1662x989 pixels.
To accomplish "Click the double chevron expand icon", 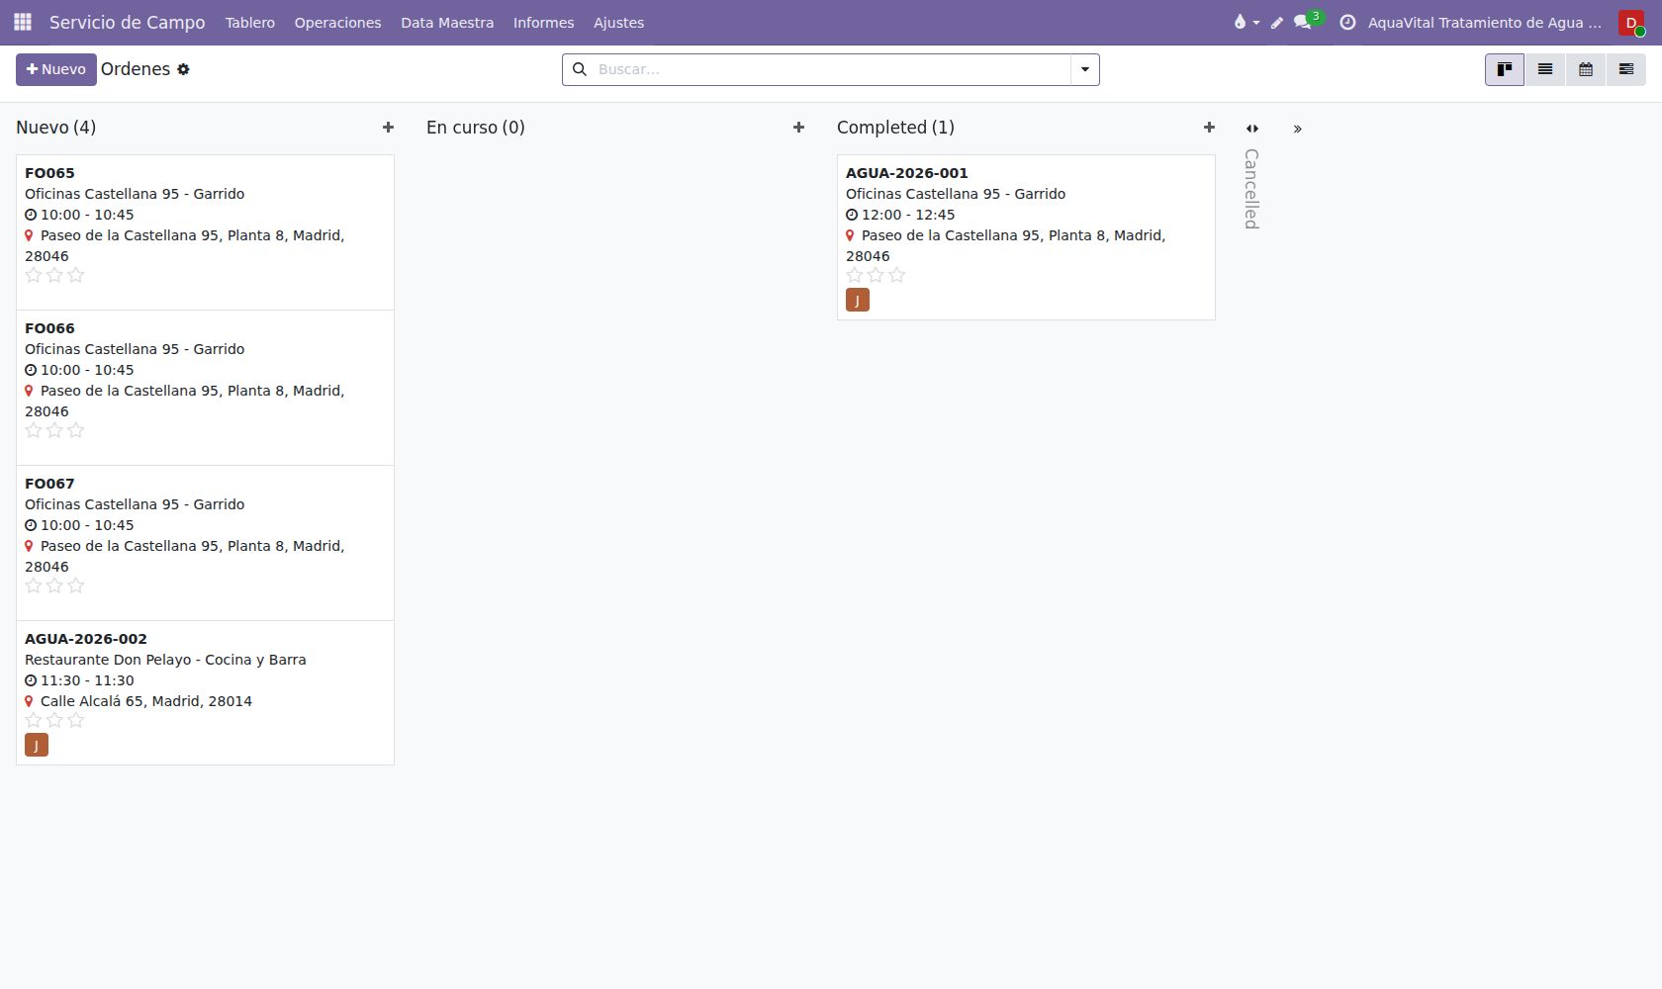I will click(1298, 129).
